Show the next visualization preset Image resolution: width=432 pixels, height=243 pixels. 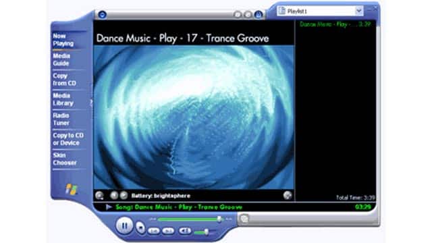(124, 195)
